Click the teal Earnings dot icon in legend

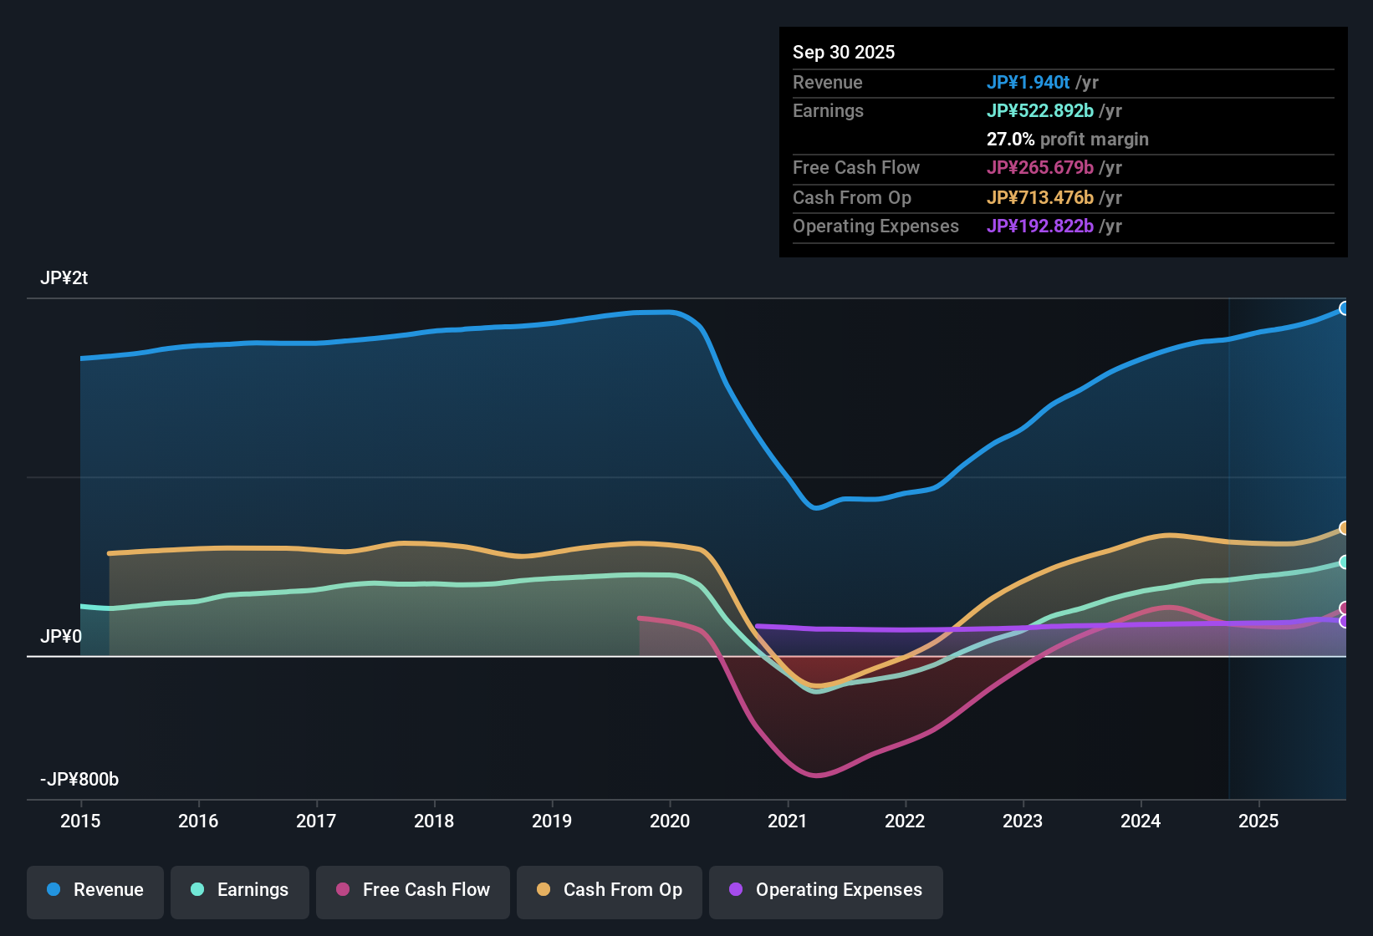coord(197,890)
